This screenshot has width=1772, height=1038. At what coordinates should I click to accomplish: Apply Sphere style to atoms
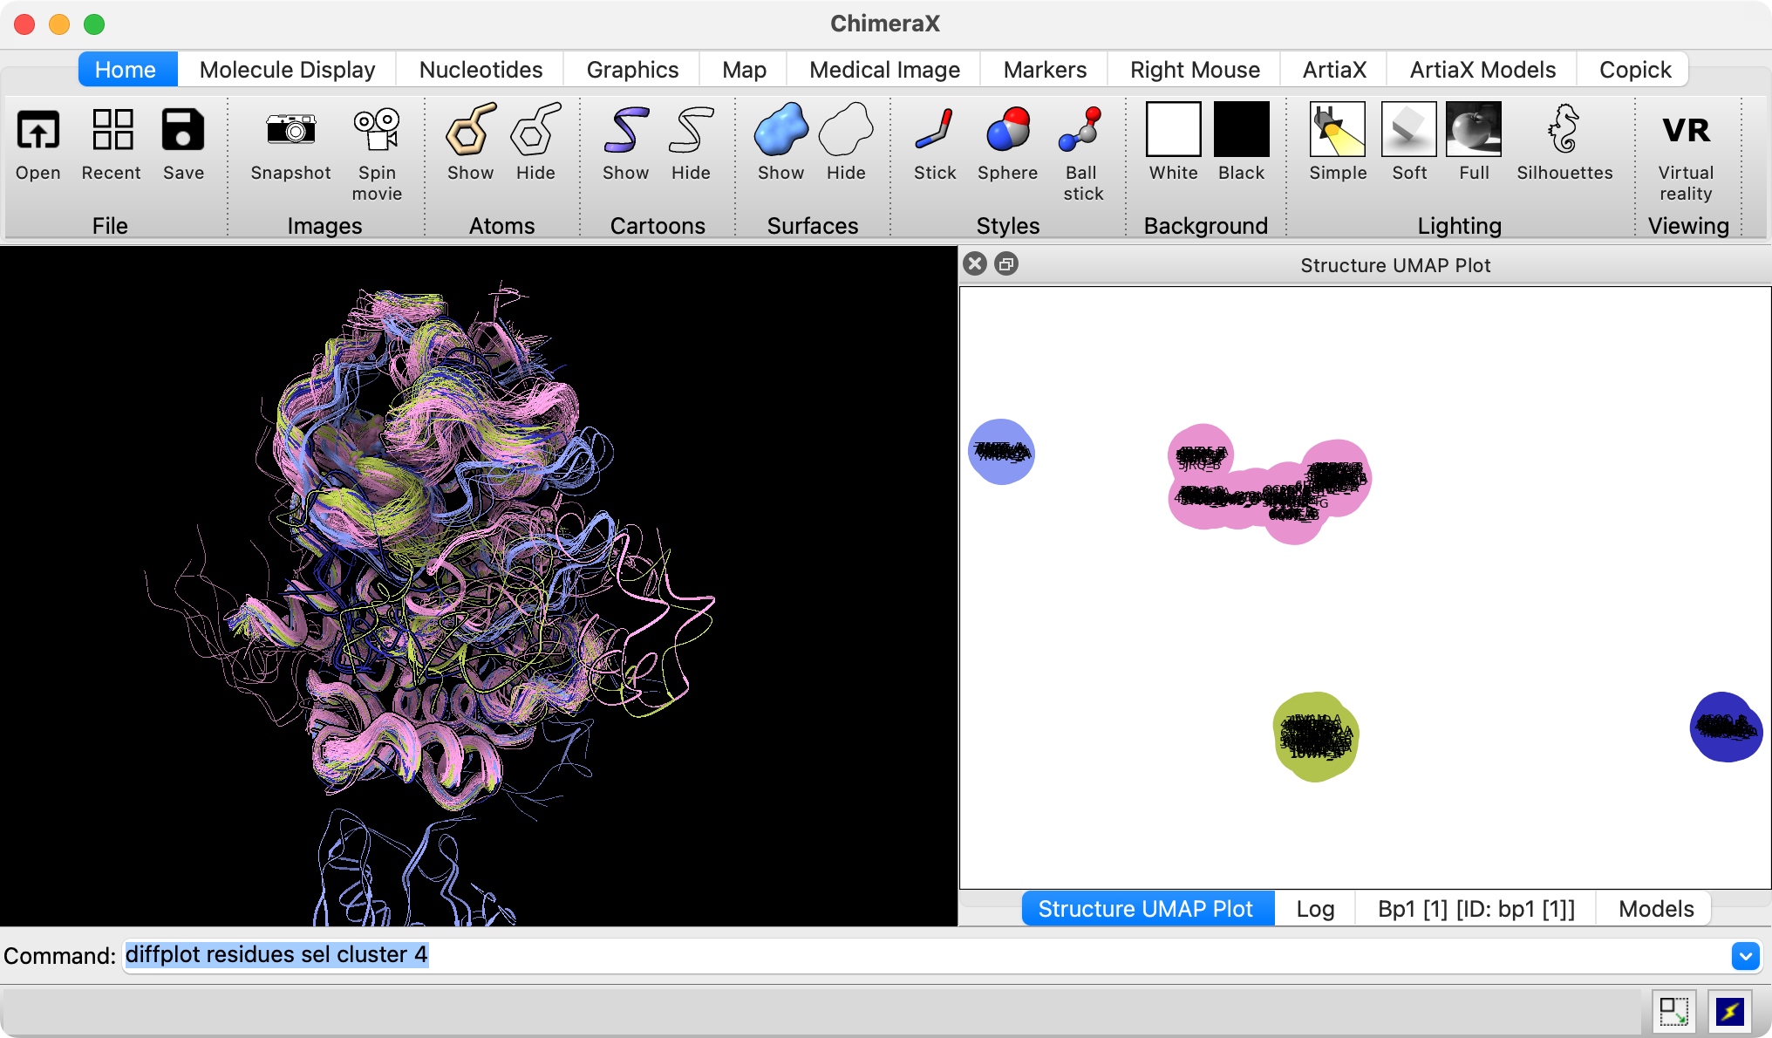pos(1007,130)
